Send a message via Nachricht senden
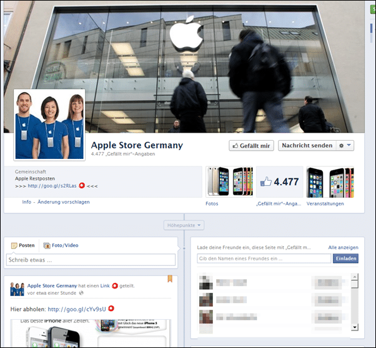 click(307, 146)
